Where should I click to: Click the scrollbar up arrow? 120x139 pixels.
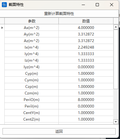click(116, 27)
